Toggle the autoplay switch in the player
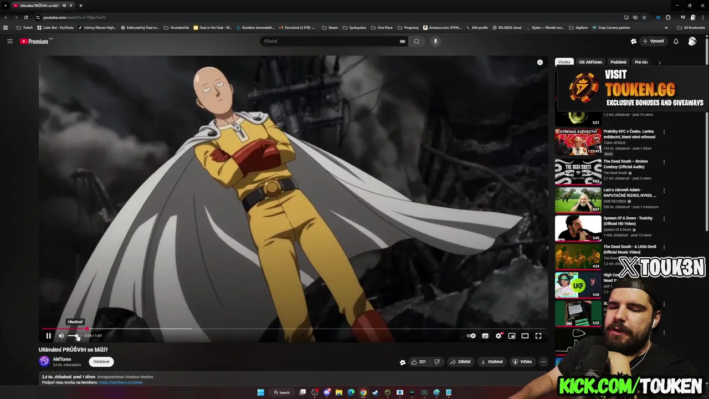The image size is (709, 399). [x=471, y=336]
